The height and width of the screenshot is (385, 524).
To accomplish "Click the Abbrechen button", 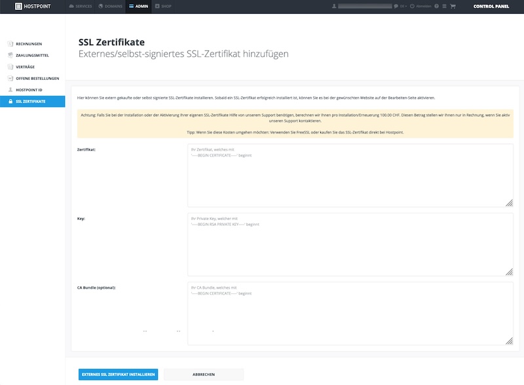I will coord(204,375).
